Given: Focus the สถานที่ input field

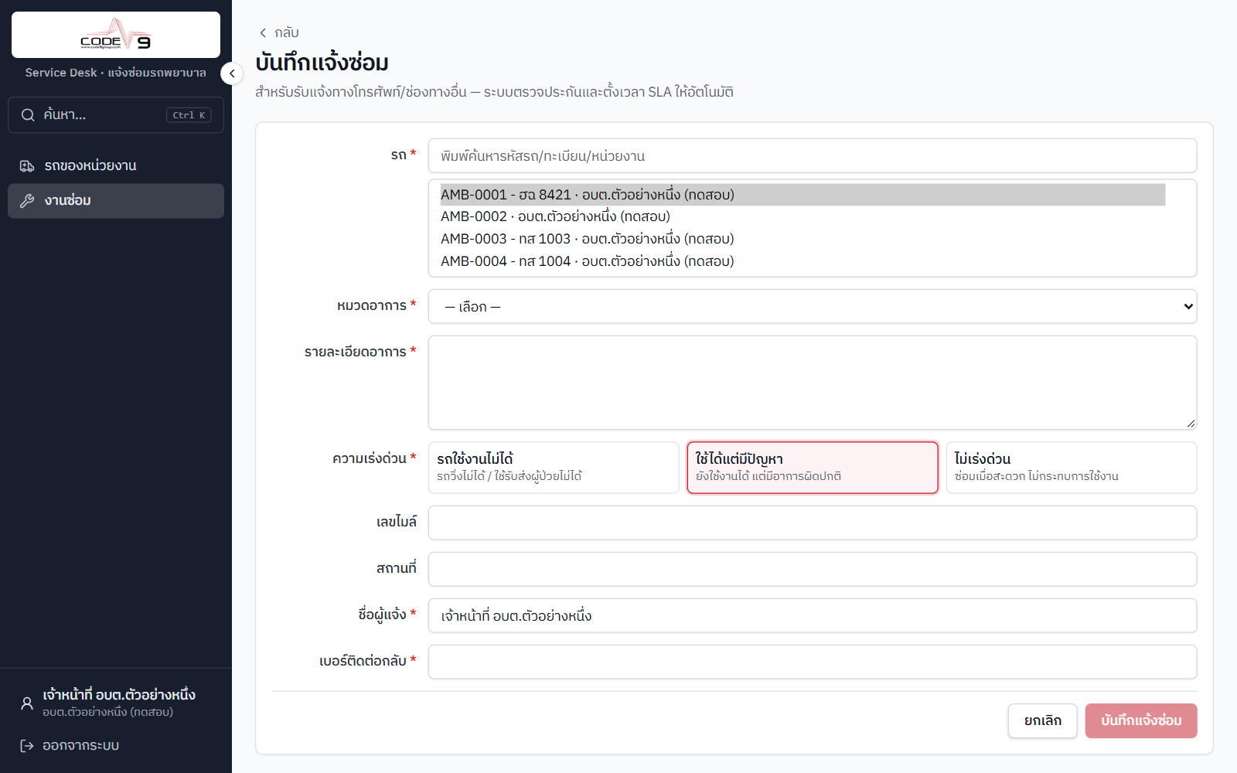Looking at the screenshot, I should (x=813, y=570).
